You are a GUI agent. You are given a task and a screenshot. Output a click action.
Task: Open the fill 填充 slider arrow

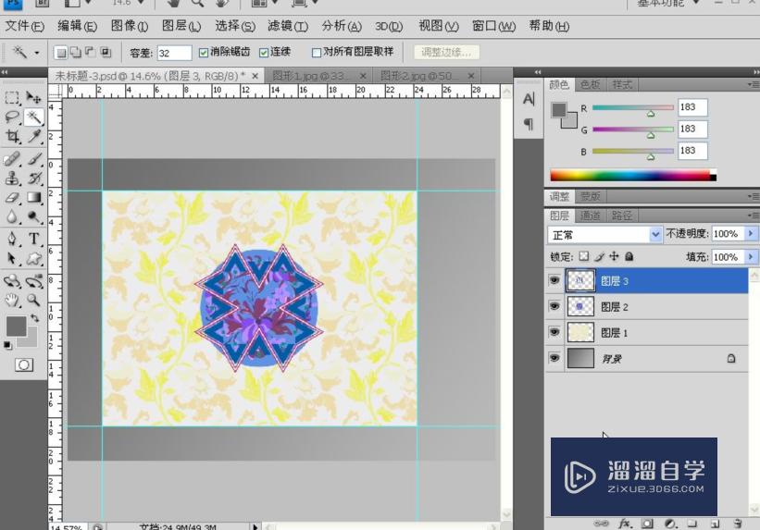click(x=751, y=257)
